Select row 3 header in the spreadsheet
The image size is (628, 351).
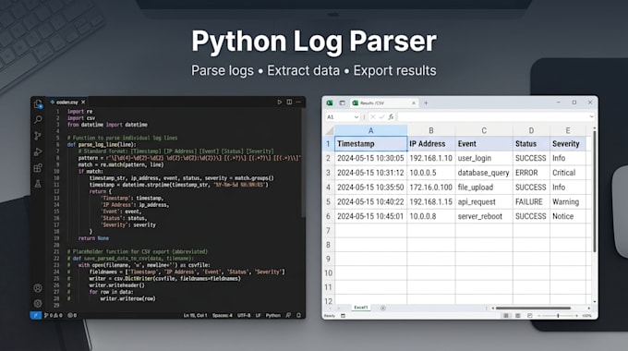click(x=329, y=173)
